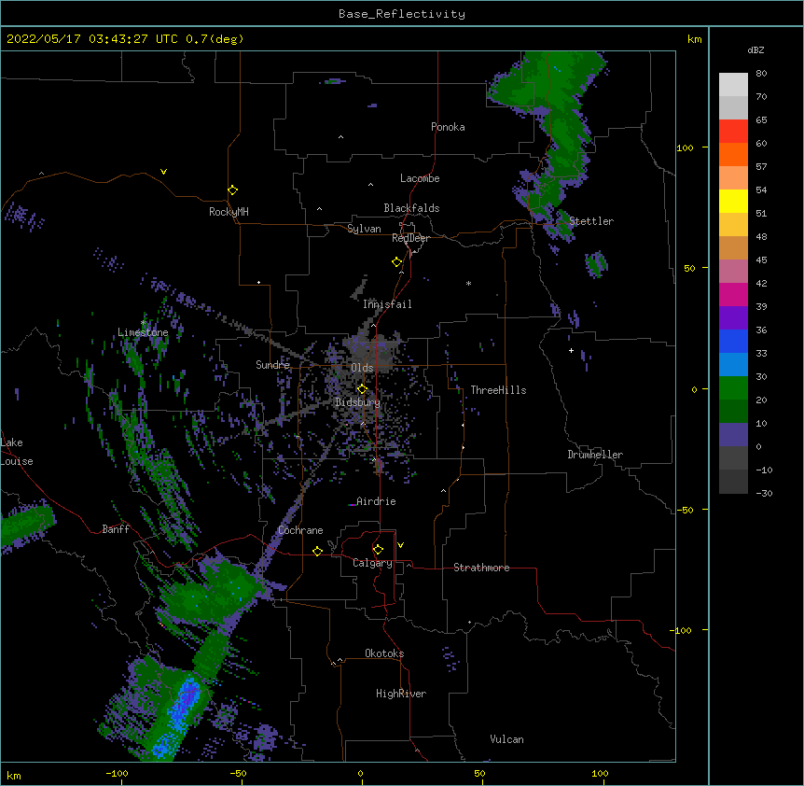Pick the bright yellow 51-54 dBZ legend swatch
The height and width of the screenshot is (786, 804).
(x=733, y=202)
